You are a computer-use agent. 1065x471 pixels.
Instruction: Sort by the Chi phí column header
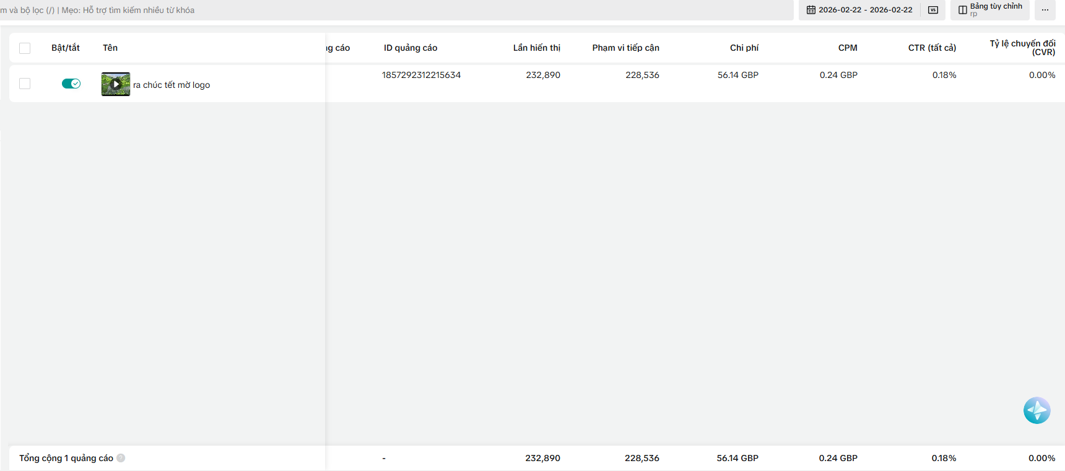(744, 48)
